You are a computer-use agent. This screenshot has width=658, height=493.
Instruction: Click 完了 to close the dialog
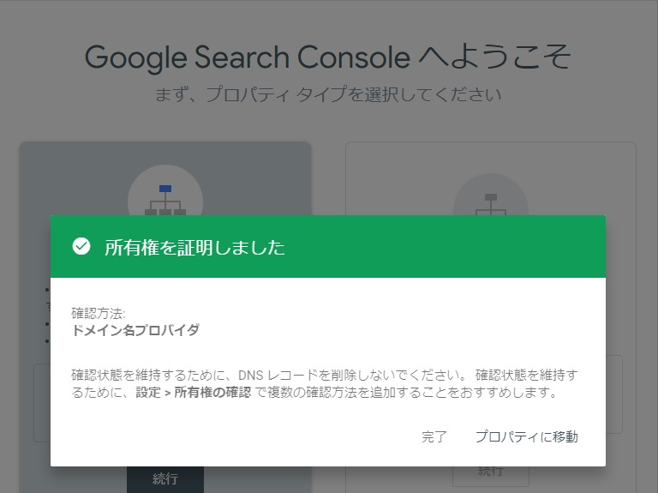coord(434,436)
